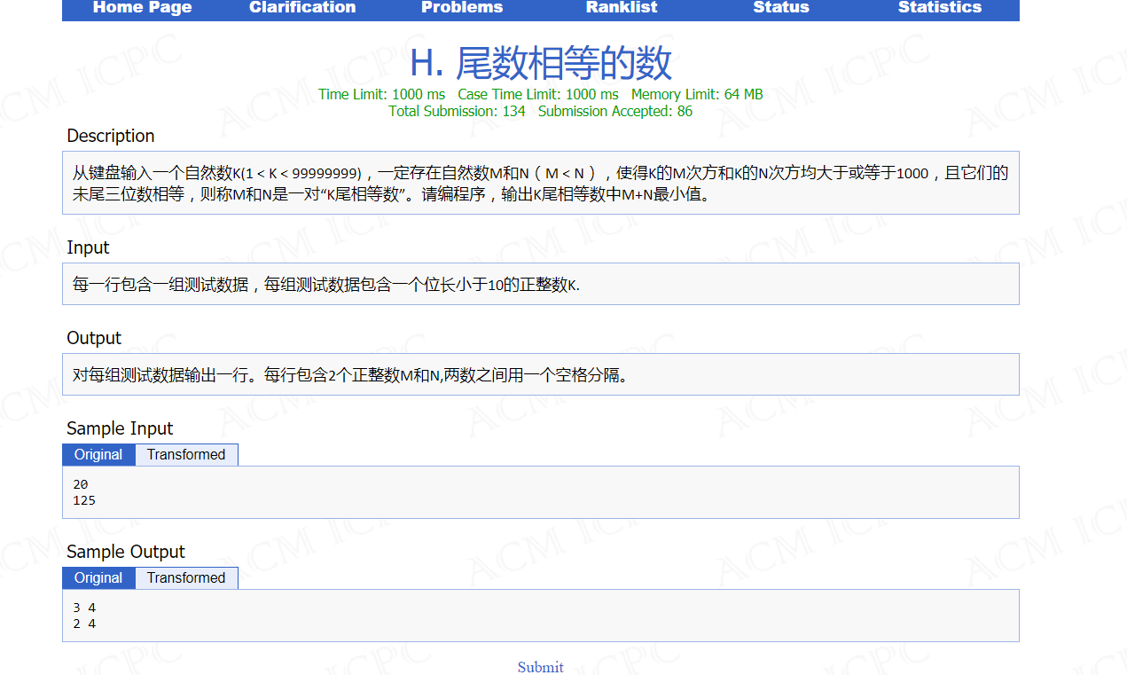Click the Total Submission: 134 text
1127x675 pixels.
tap(457, 111)
